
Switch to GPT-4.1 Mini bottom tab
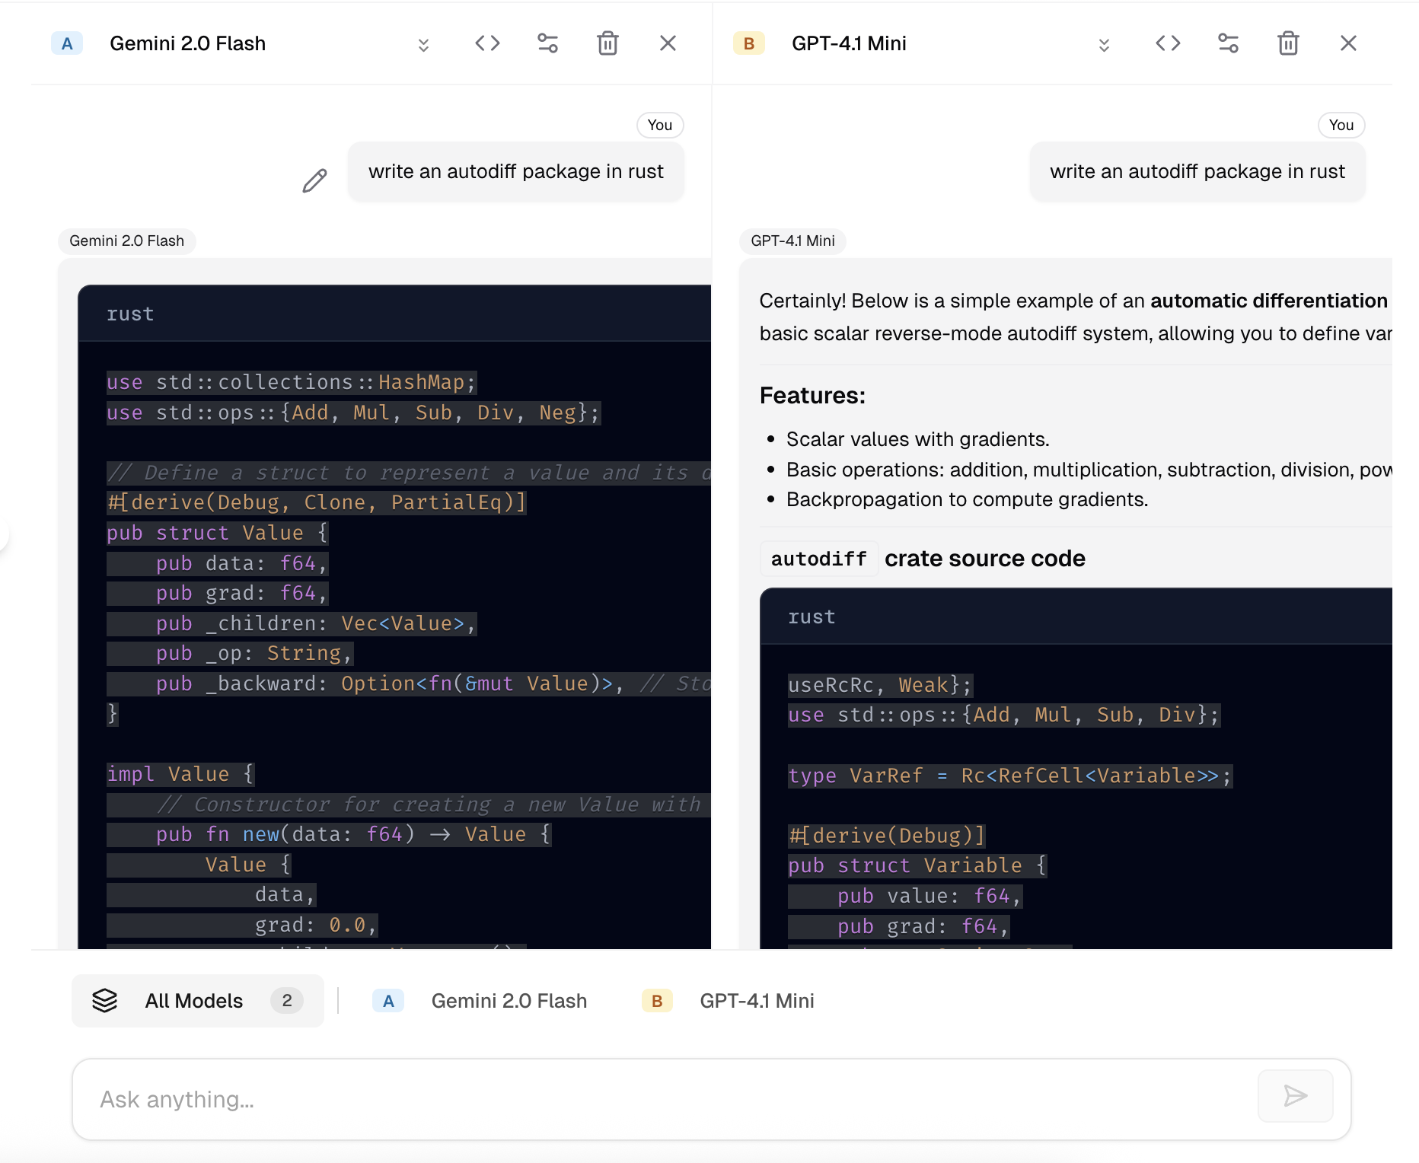coord(729,1001)
